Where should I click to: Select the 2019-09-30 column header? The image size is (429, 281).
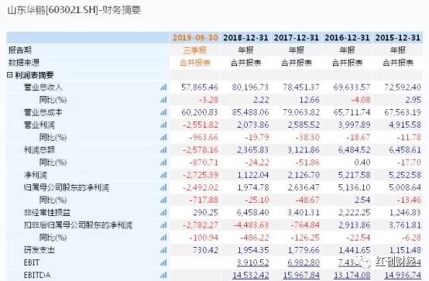click(x=195, y=37)
